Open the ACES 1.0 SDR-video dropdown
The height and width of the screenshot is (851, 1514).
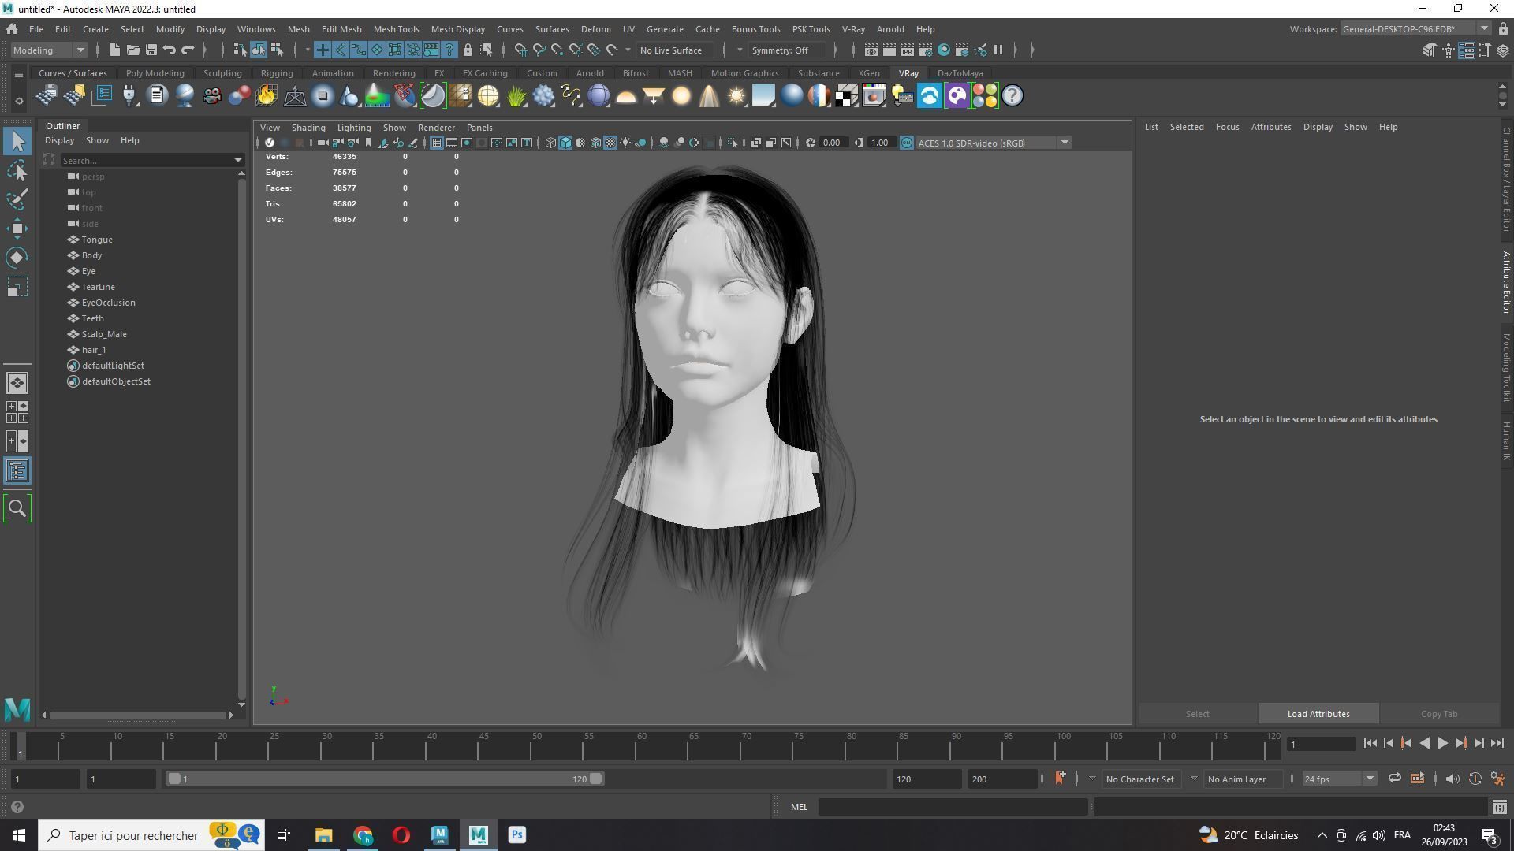coord(993,143)
